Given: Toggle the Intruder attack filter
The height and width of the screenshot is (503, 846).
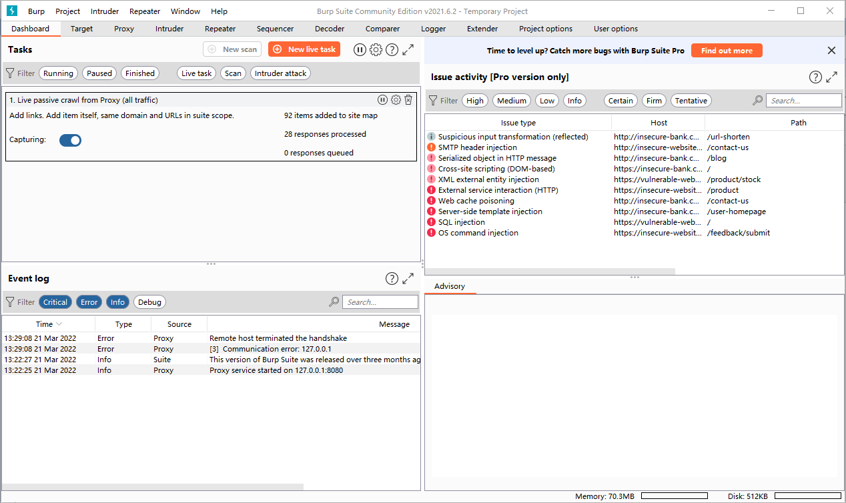Looking at the screenshot, I should pyautogui.click(x=281, y=73).
